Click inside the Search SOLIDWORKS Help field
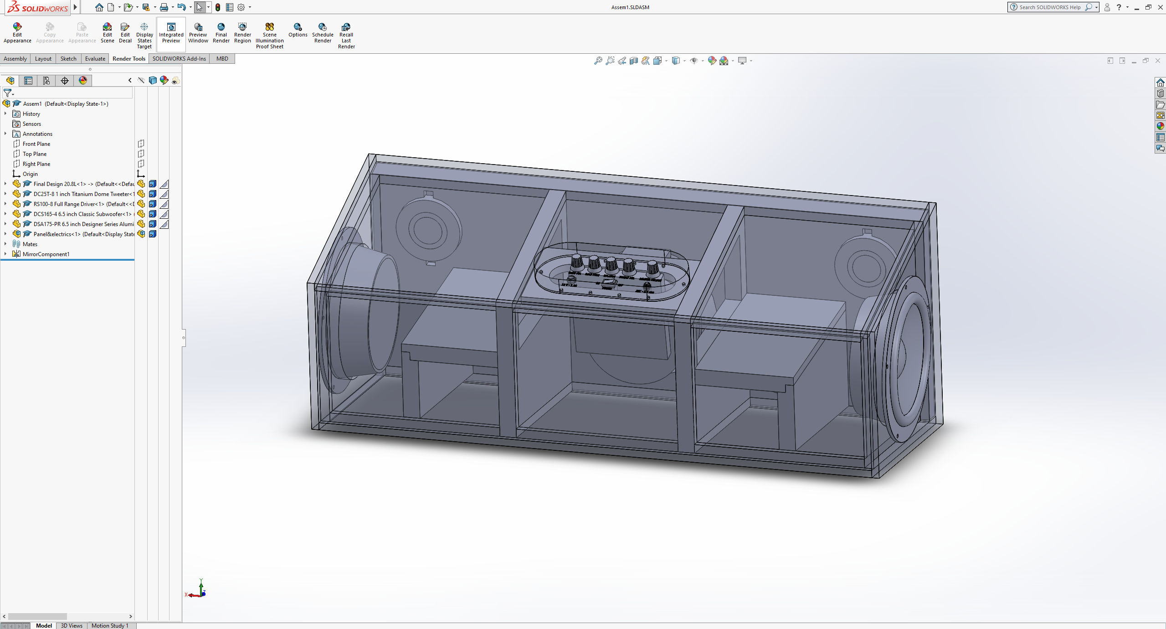The height and width of the screenshot is (629, 1166). pyautogui.click(x=1053, y=7)
